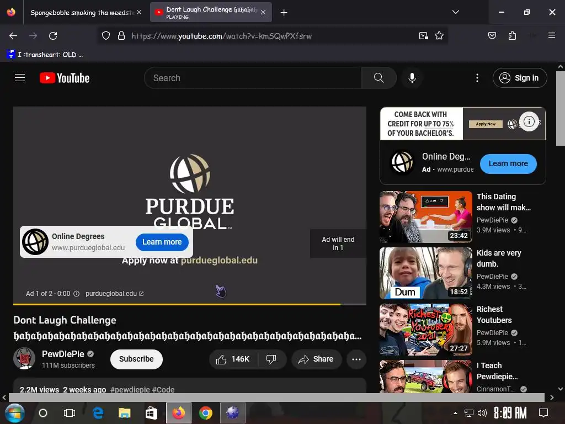Close the Spongeboble tab
Viewport: 565px width, 424px height.
139,12
